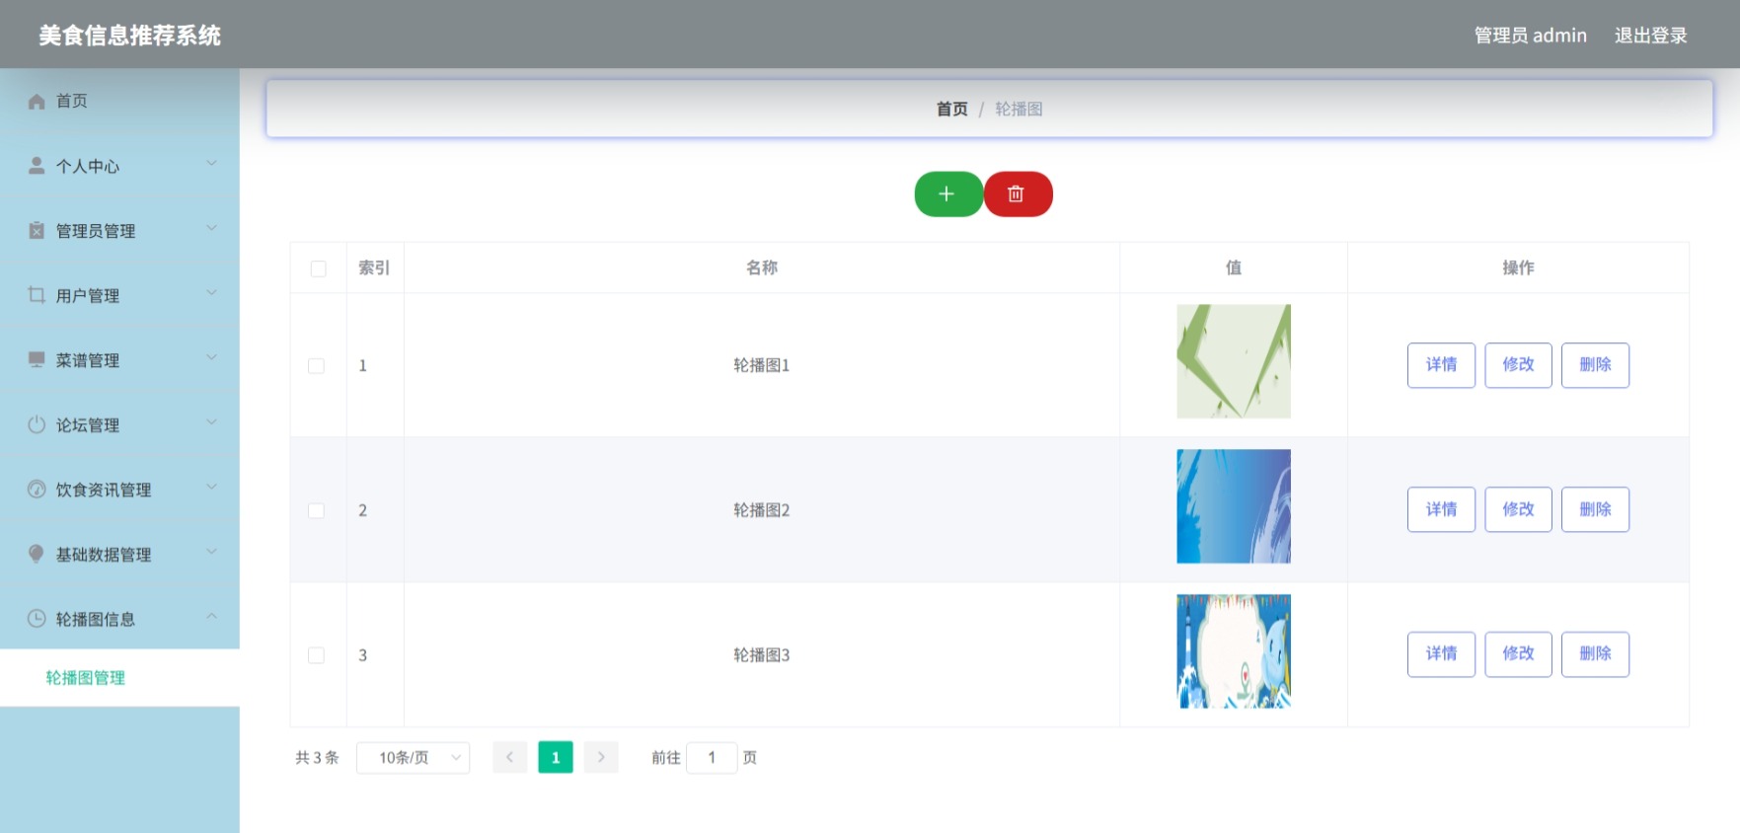Click the compass icon beside 饮食资讯管理
Screen dimensions: 1740x833
click(37, 490)
